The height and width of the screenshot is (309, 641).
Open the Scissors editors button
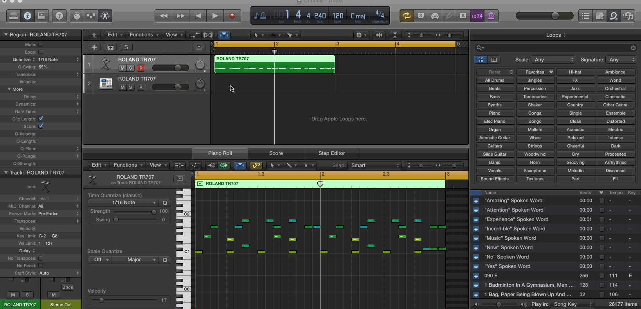[x=105, y=16]
